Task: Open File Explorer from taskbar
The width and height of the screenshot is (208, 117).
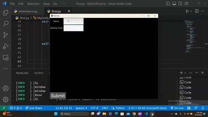Action: coord(104,114)
